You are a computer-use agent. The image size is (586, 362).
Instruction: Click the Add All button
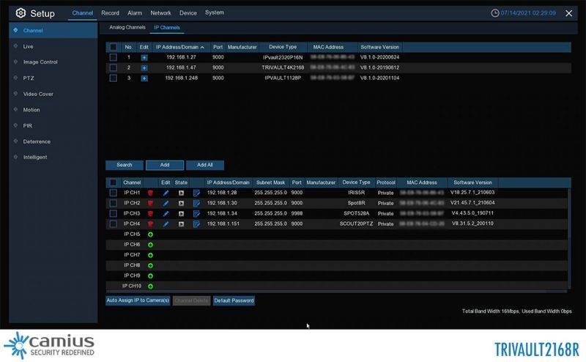[204, 165]
